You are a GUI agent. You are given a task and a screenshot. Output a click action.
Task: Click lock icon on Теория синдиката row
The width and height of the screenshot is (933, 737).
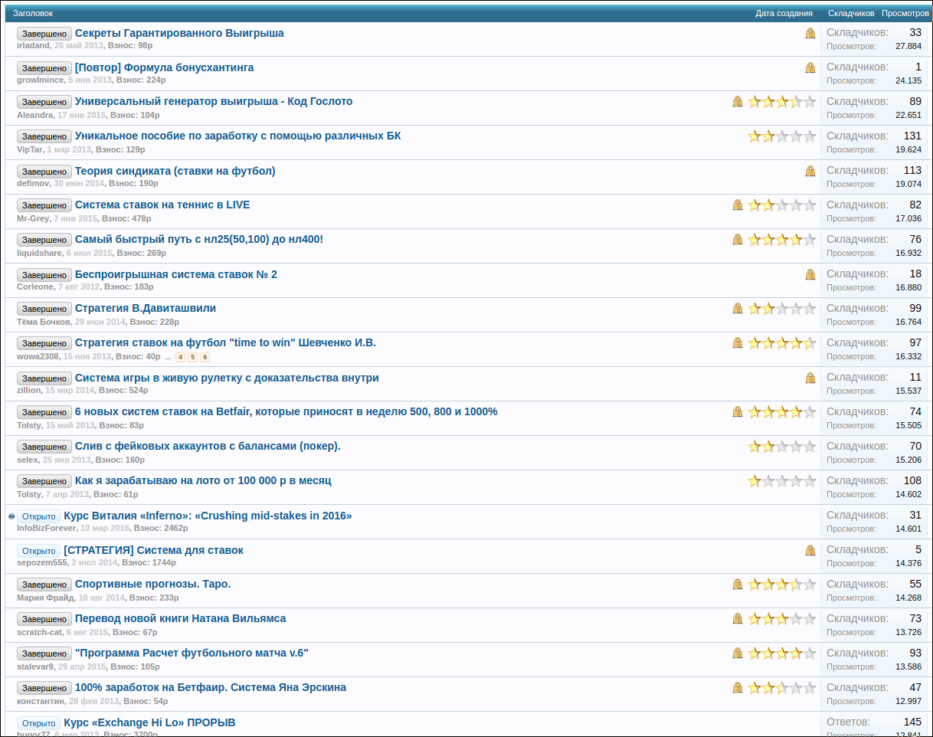coord(810,171)
